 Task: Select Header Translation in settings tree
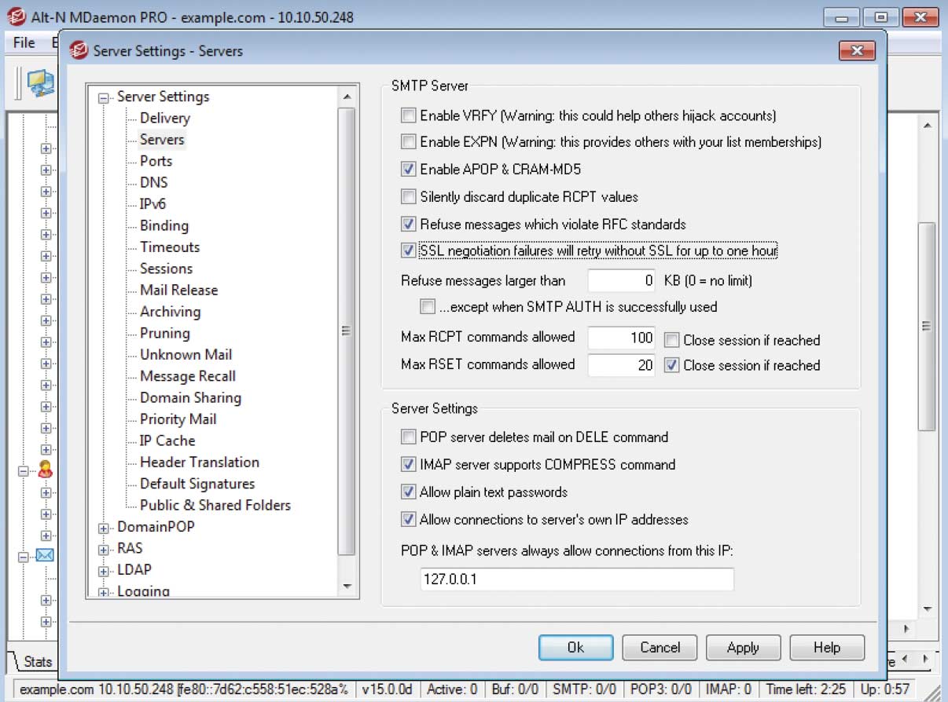pos(200,463)
